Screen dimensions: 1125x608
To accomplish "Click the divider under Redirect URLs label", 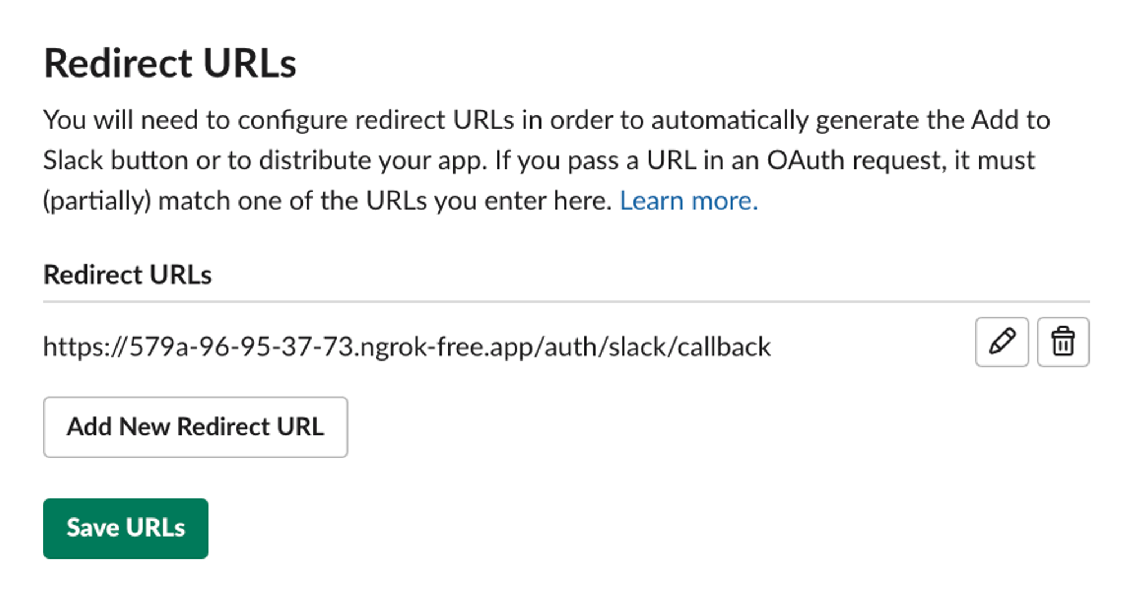I will 562,301.
